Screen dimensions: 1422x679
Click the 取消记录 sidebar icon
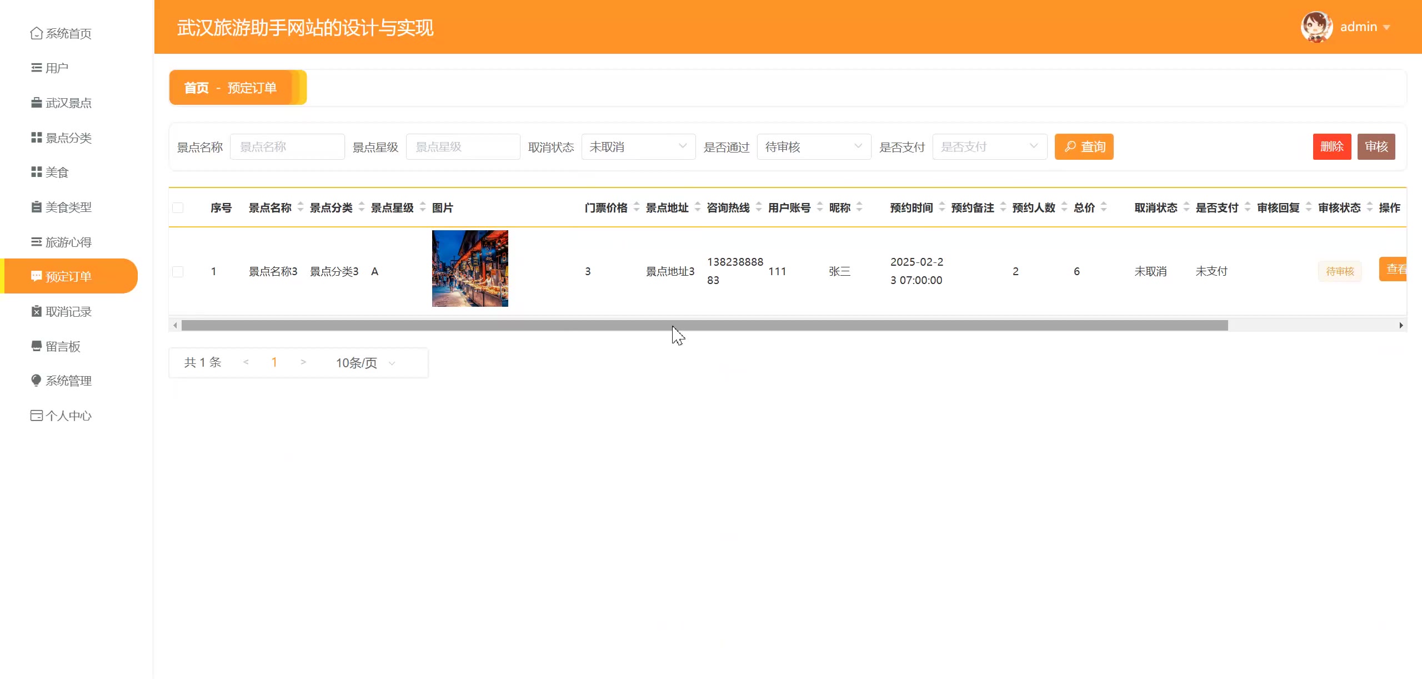[36, 311]
